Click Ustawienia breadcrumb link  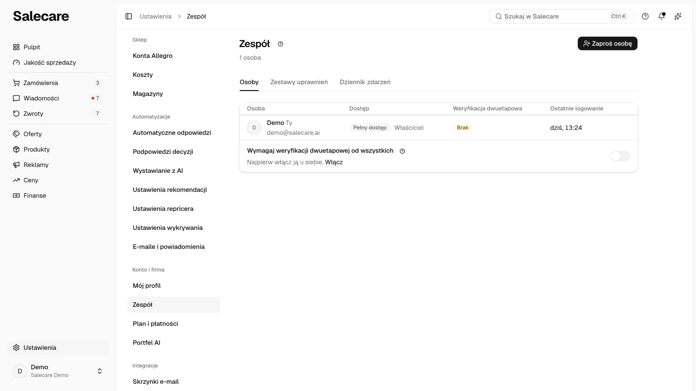(156, 16)
